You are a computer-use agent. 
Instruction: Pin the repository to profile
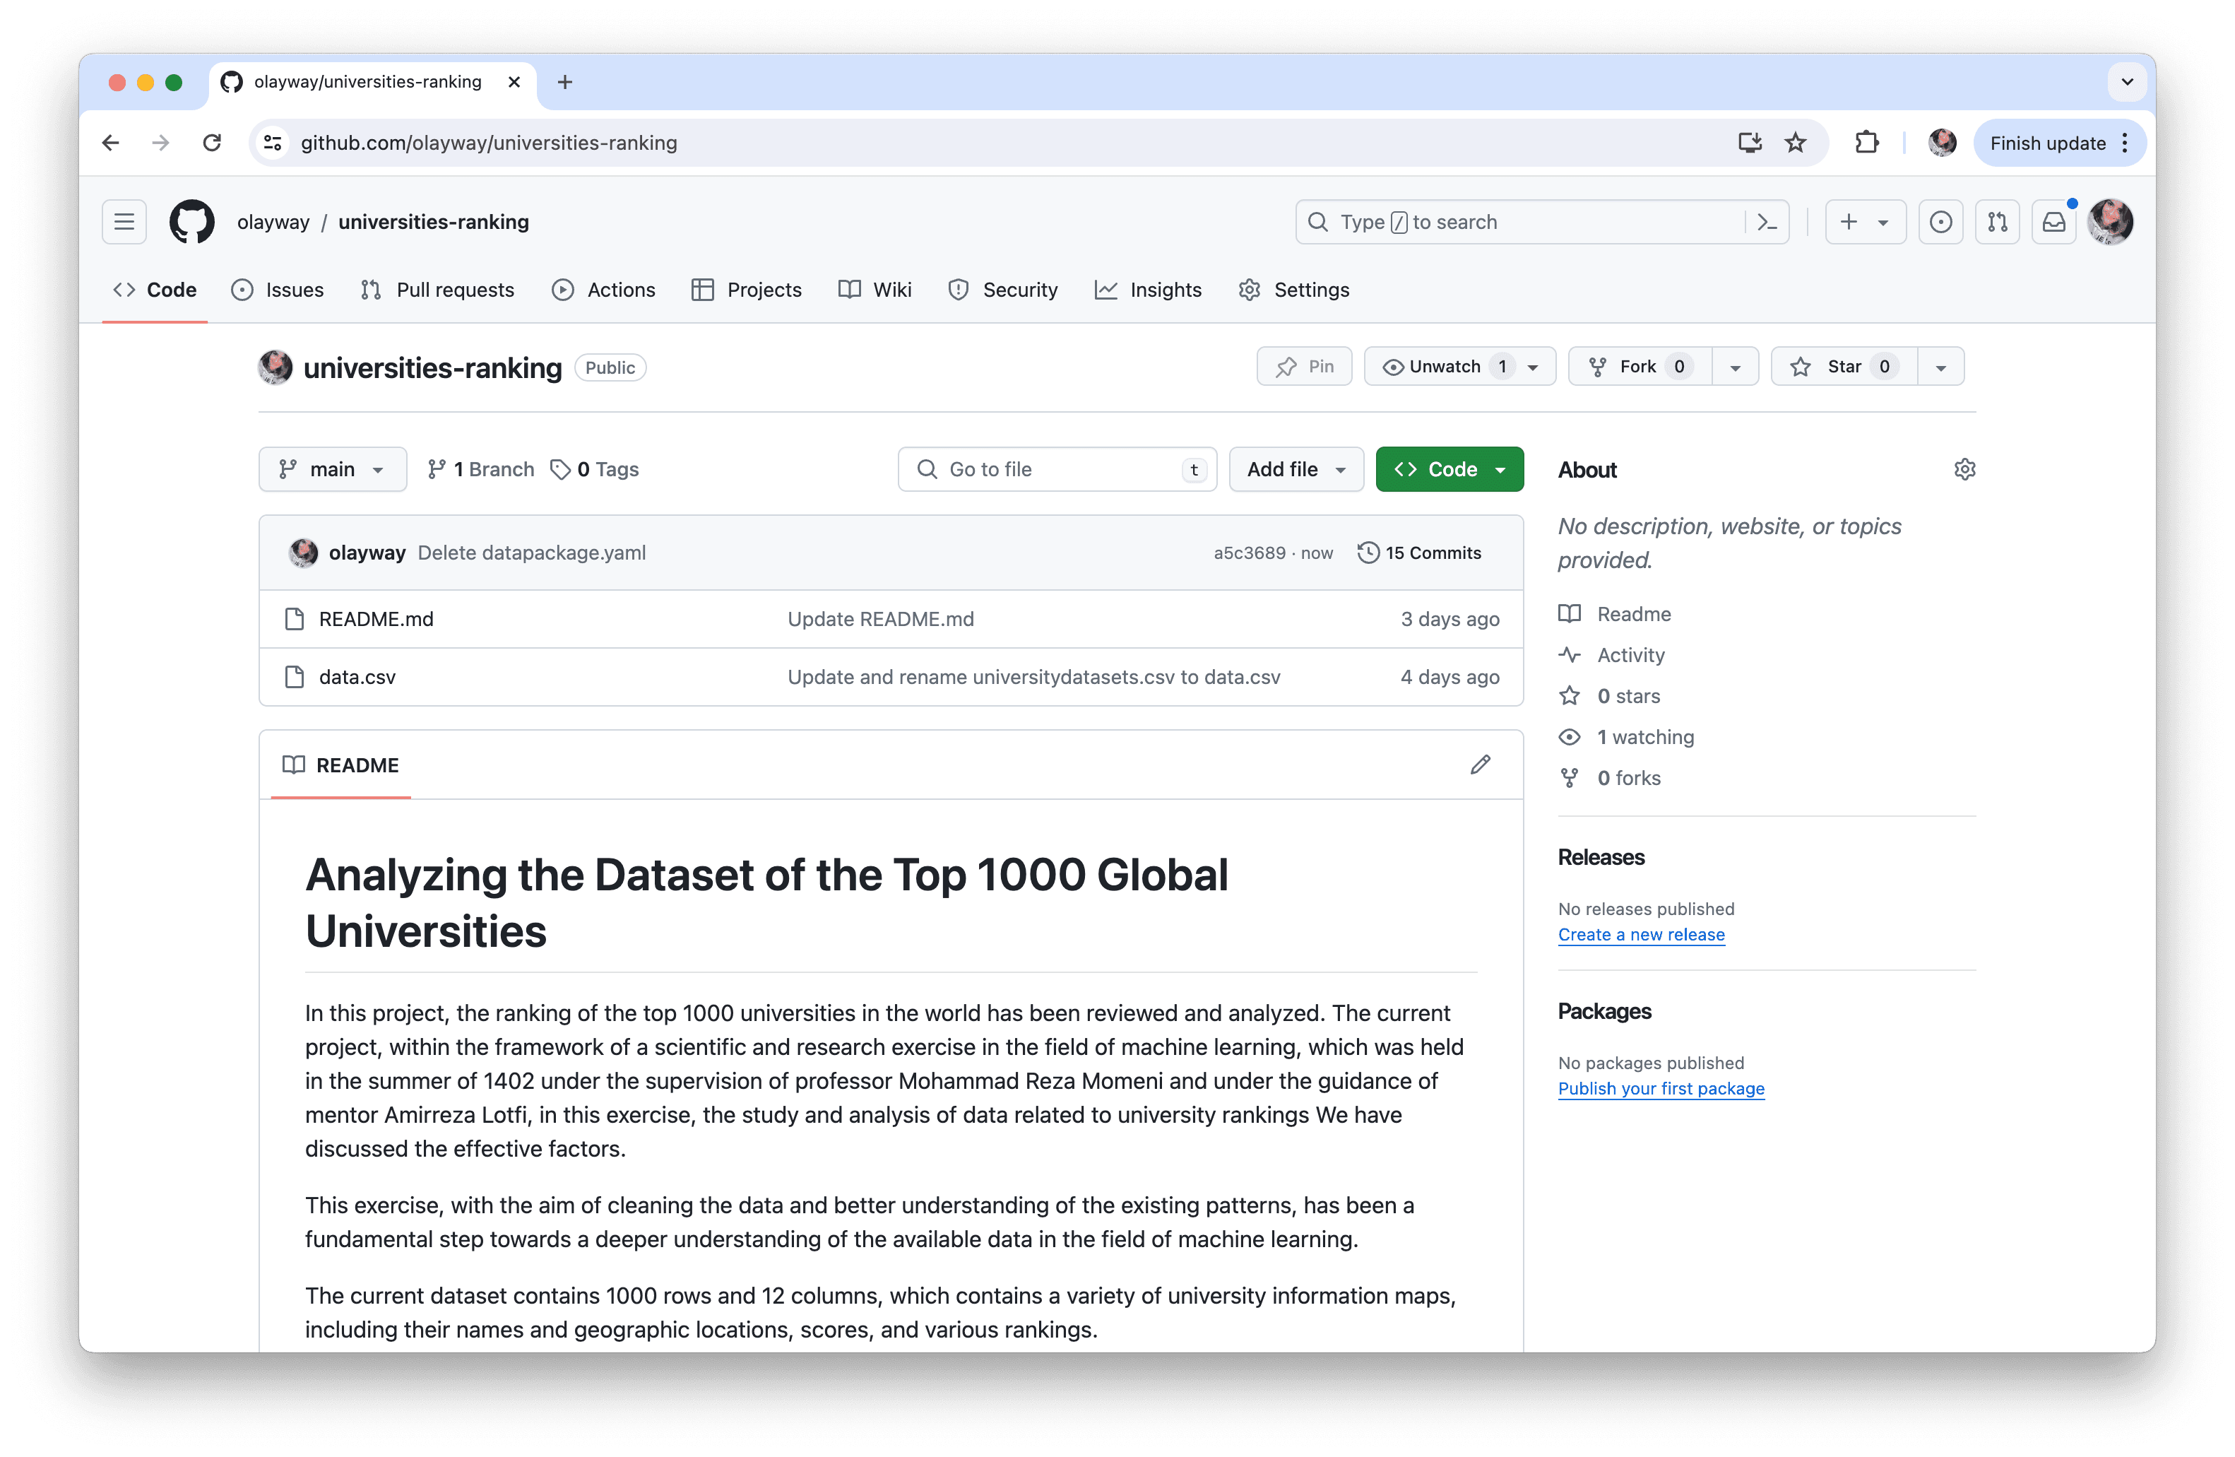[1305, 366]
